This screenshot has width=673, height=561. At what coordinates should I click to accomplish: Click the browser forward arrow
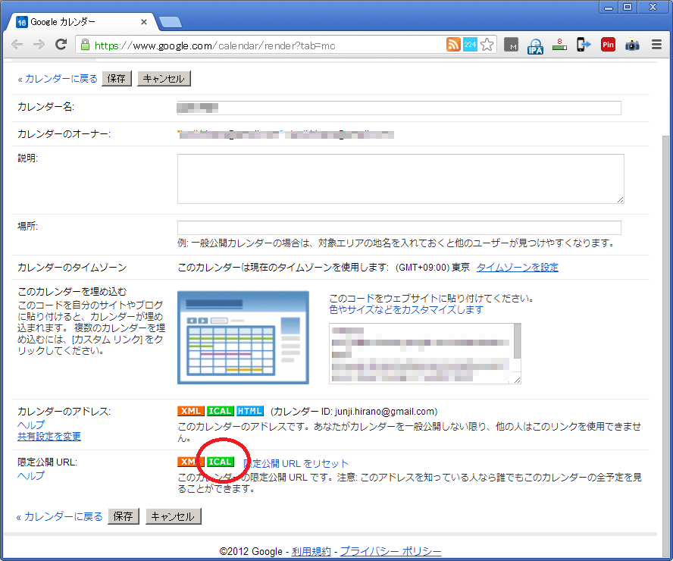[39, 45]
